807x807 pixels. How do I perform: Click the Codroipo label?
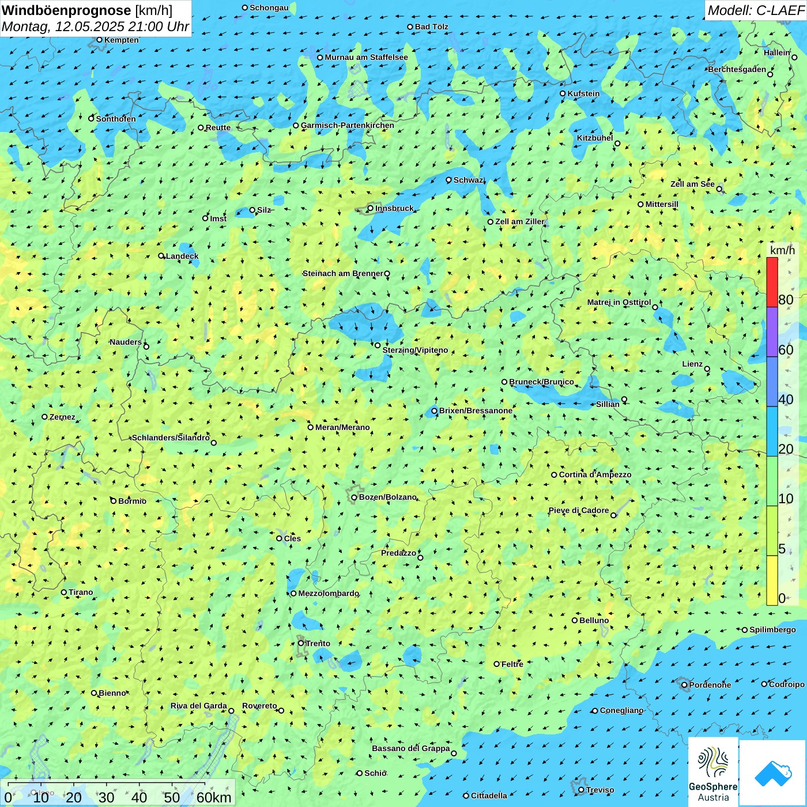point(787,684)
